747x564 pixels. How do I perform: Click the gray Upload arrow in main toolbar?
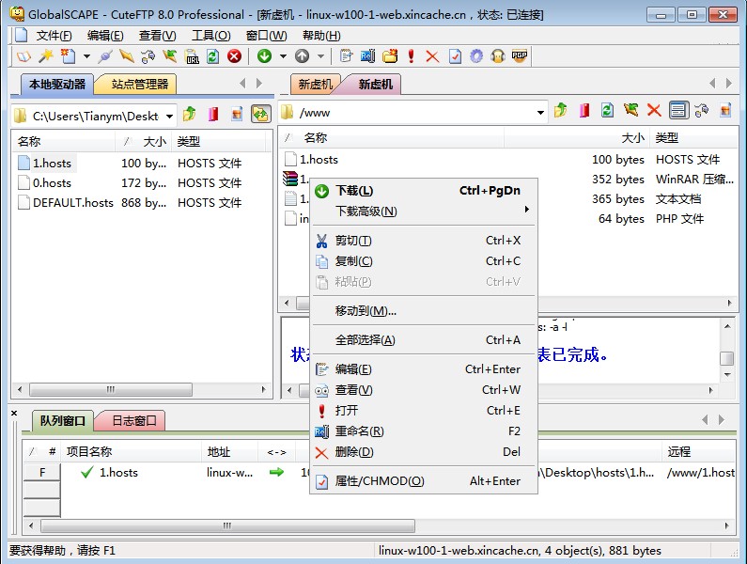pos(302,56)
